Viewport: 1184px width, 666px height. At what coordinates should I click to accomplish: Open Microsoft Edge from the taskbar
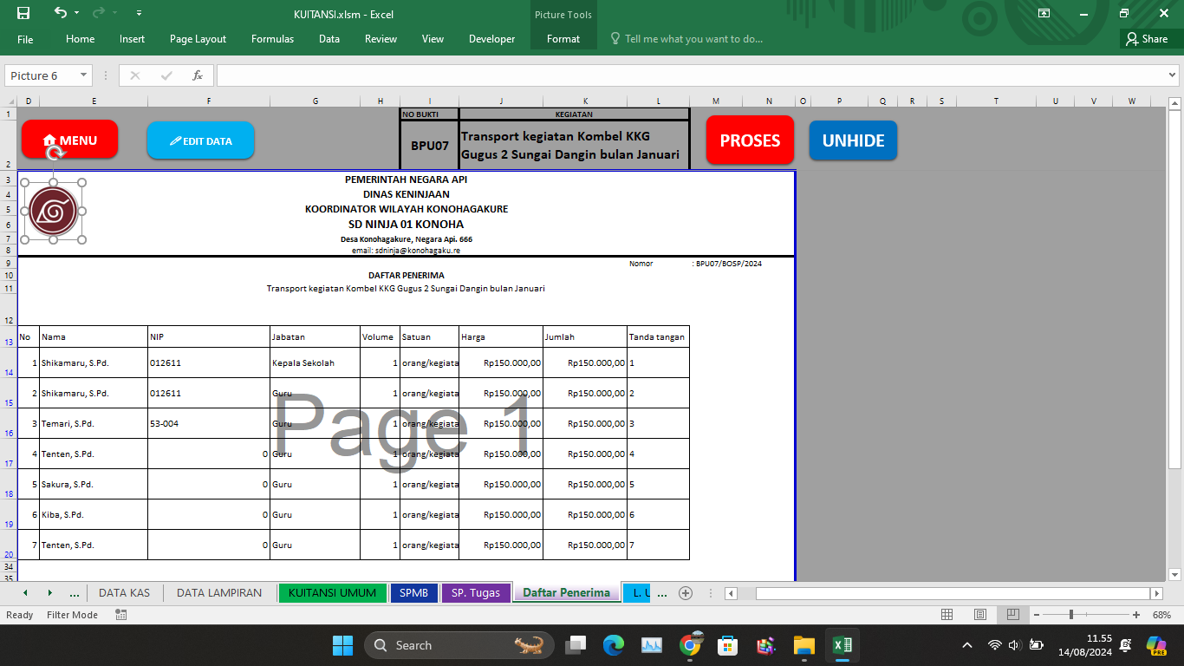(614, 645)
